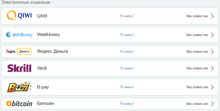Expand Биткойн row chevron arrow
This screenshot has width=220, height=111.
(x=212, y=104)
